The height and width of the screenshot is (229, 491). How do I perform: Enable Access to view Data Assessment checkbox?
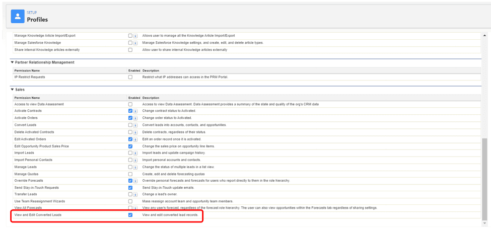[130, 104]
